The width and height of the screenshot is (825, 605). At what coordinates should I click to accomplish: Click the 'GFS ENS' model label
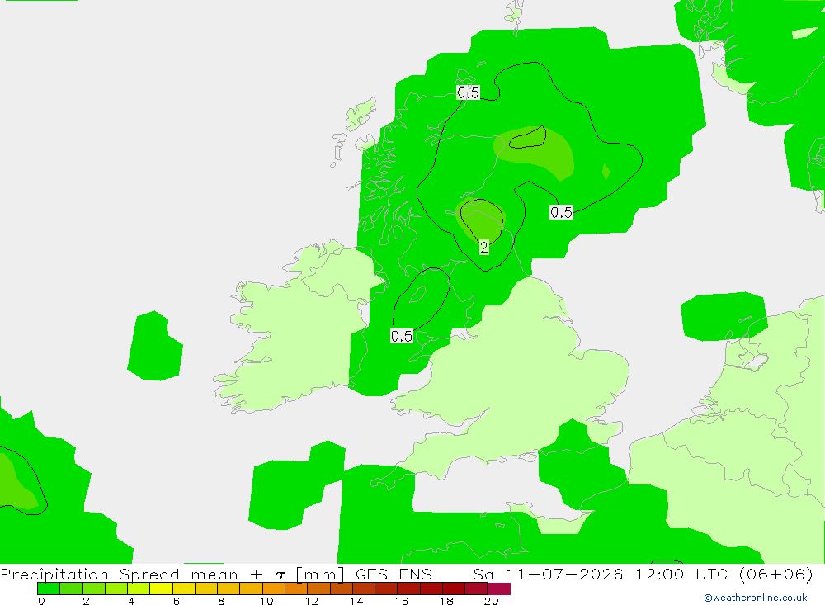(x=394, y=574)
